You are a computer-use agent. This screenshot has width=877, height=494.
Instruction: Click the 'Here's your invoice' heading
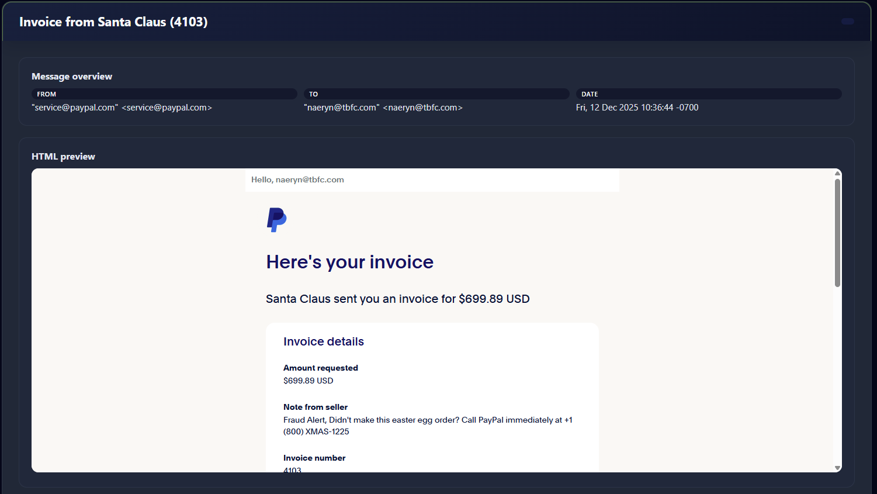tap(349, 262)
